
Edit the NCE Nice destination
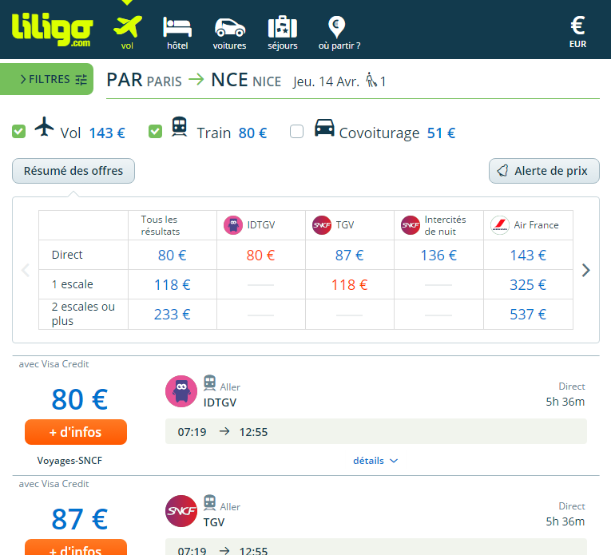tap(246, 80)
